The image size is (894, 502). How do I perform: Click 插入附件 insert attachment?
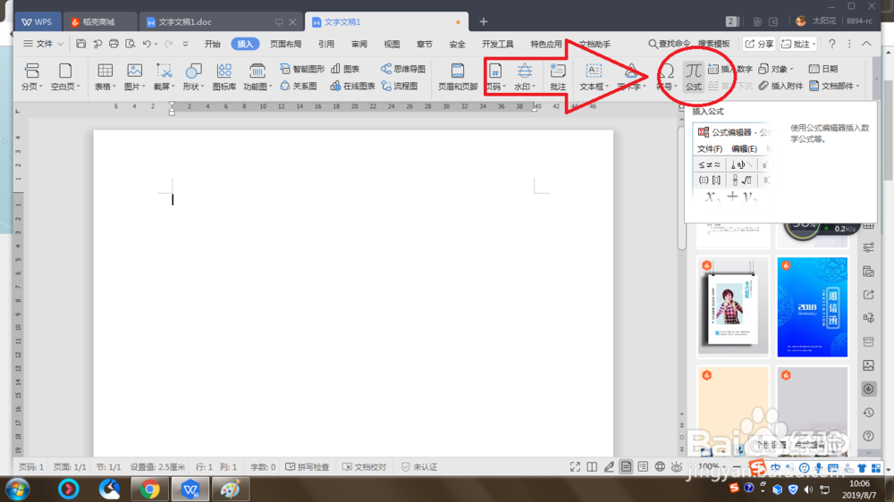coord(781,86)
